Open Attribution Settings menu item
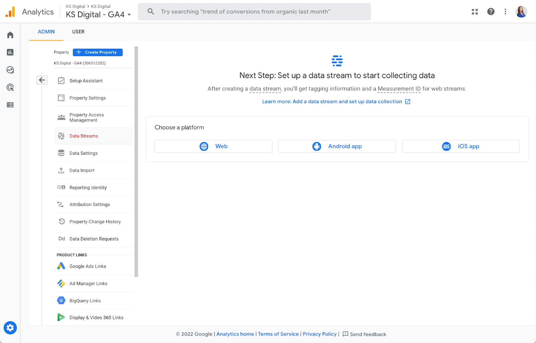The height and width of the screenshot is (343, 536). tap(93, 204)
